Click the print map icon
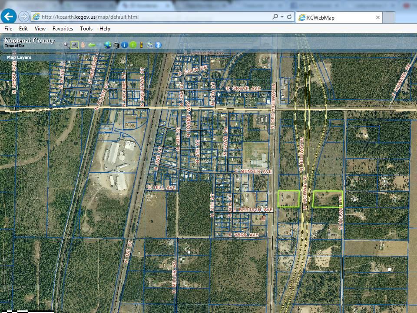 pyautogui.click(x=116, y=45)
